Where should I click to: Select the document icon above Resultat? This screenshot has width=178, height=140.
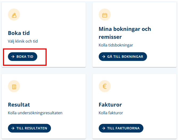tap(14, 86)
